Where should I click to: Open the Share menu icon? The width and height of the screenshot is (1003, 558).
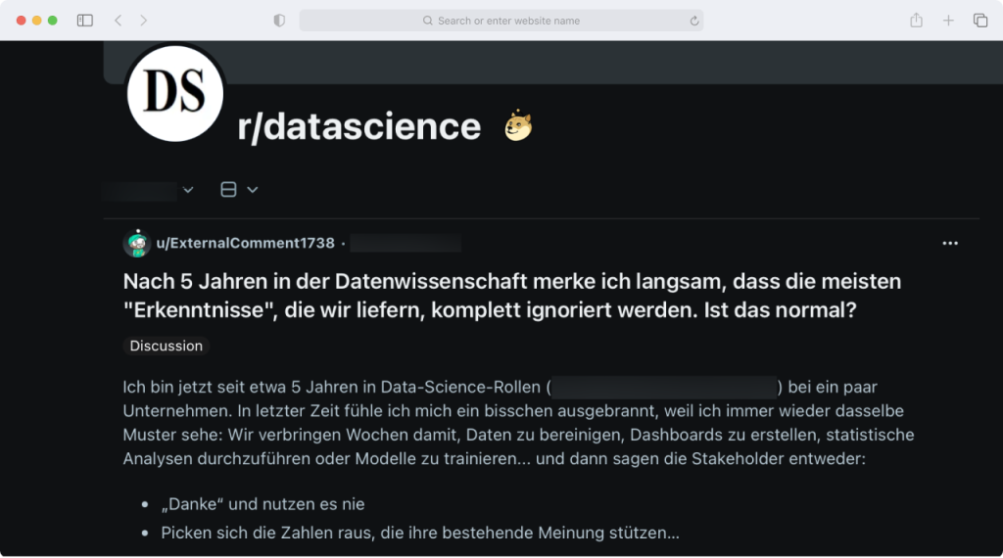[916, 20]
